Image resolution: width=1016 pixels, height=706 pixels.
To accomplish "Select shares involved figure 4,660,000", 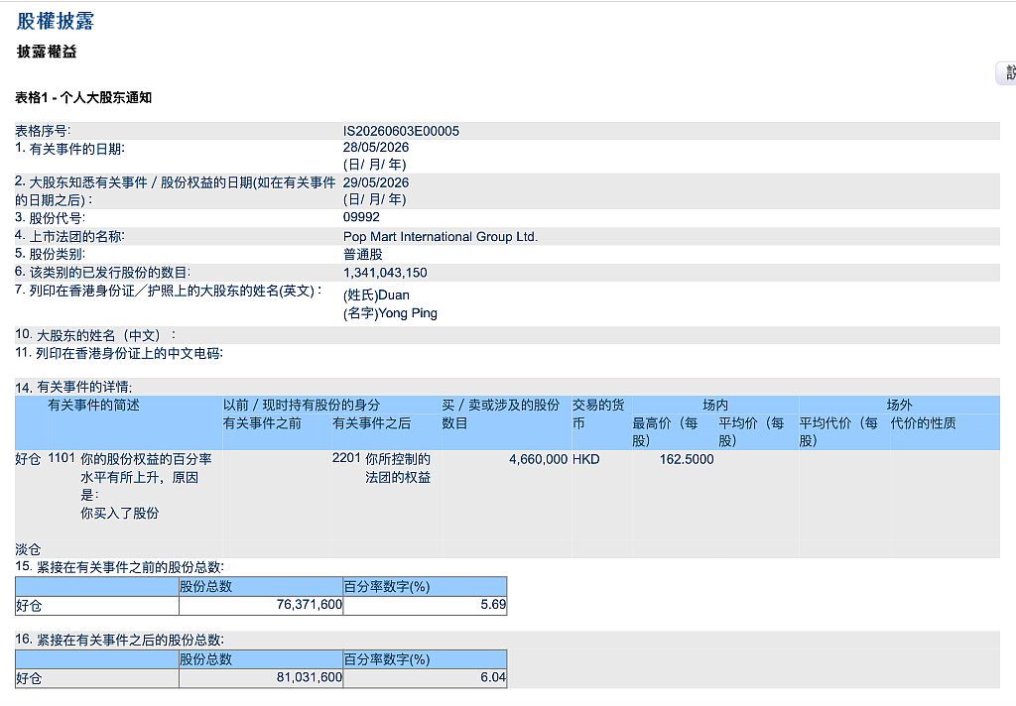I will click(x=539, y=459).
